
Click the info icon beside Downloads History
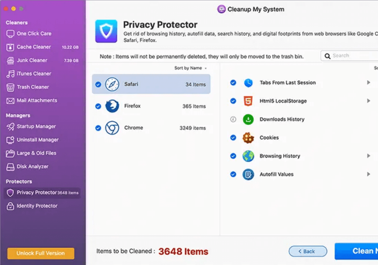coord(233,119)
